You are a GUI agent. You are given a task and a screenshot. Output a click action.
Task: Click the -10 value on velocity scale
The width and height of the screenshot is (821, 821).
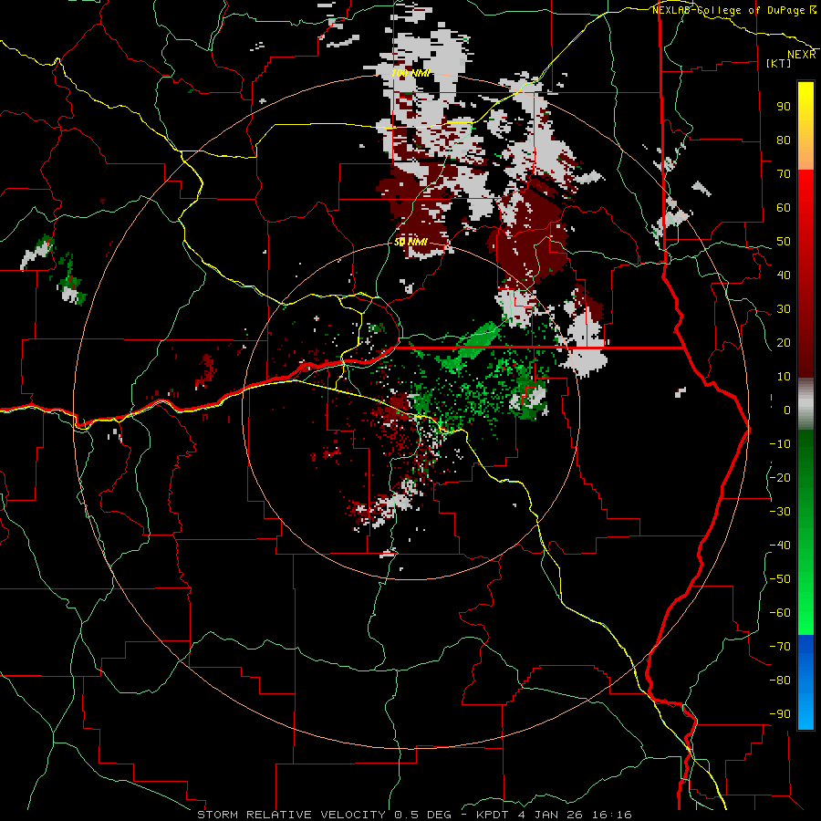pyautogui.click(x=780, y=444)
